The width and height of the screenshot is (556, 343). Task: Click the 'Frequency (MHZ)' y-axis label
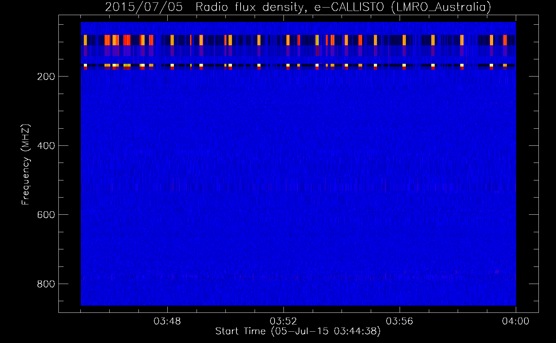pyautogui.click(x=26, y=164)
